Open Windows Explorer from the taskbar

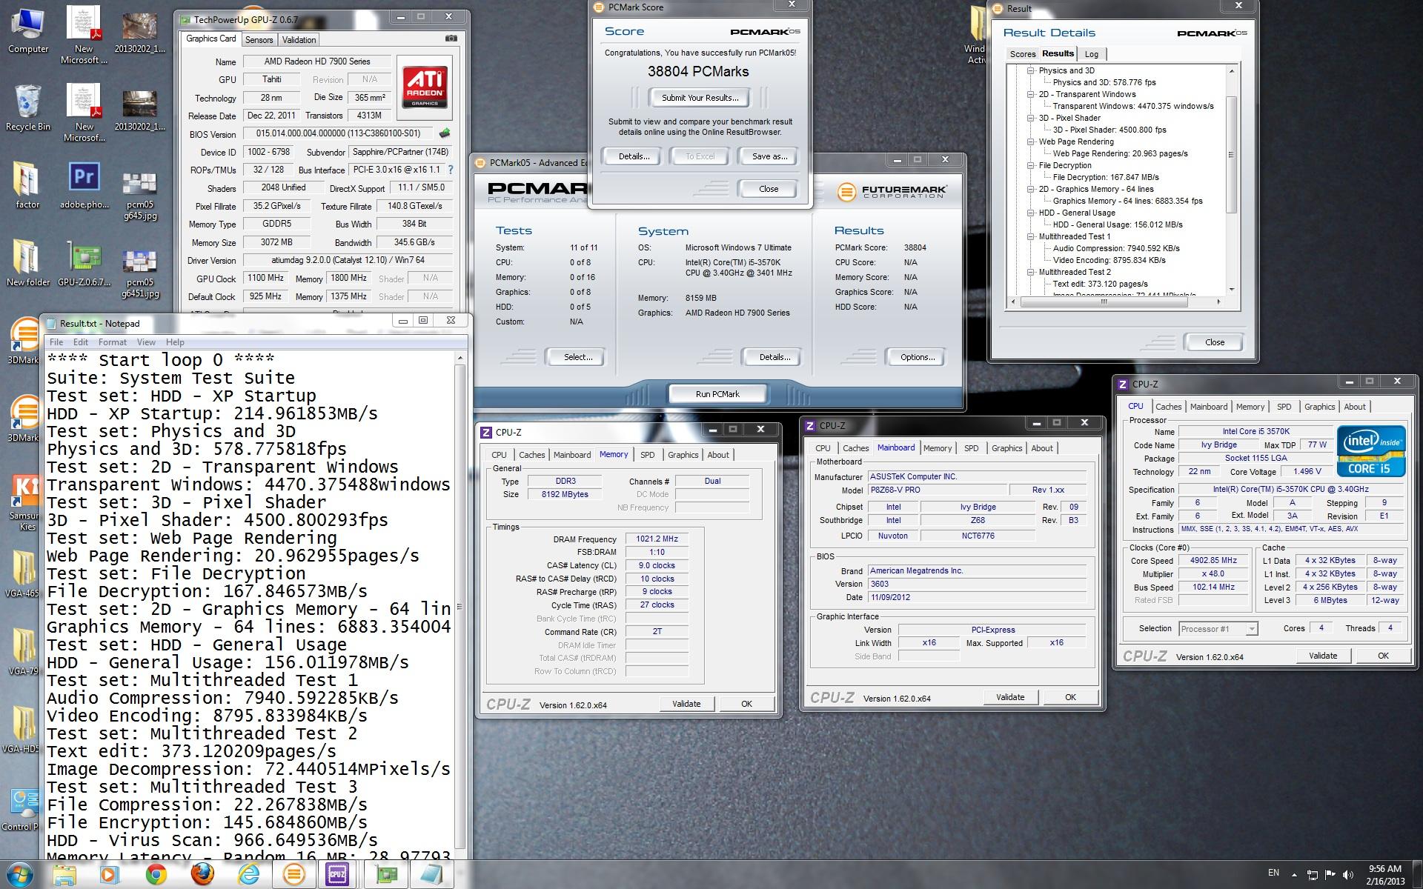tap(64, 875)
